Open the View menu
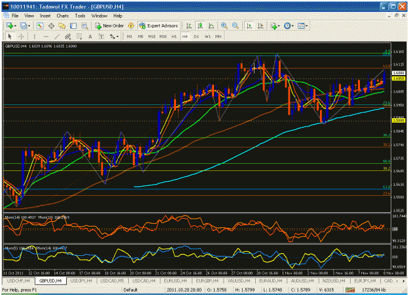409x295 pixels. pos(29,16)
